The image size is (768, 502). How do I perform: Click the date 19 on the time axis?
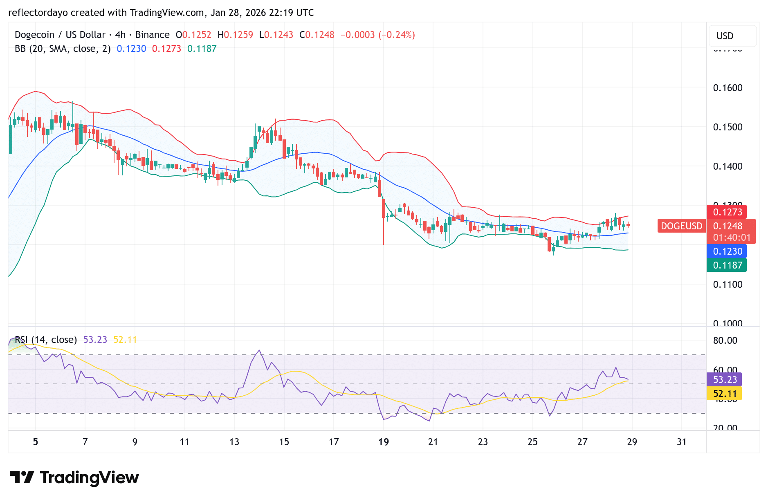point(384,442)
